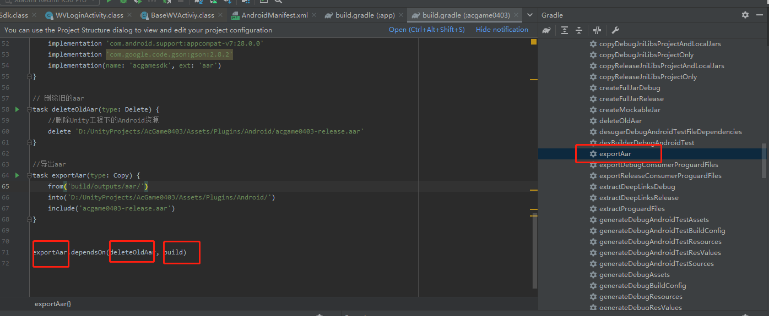Click gear icon beside generateDebugAndroidTestResValues

point(593,253)
